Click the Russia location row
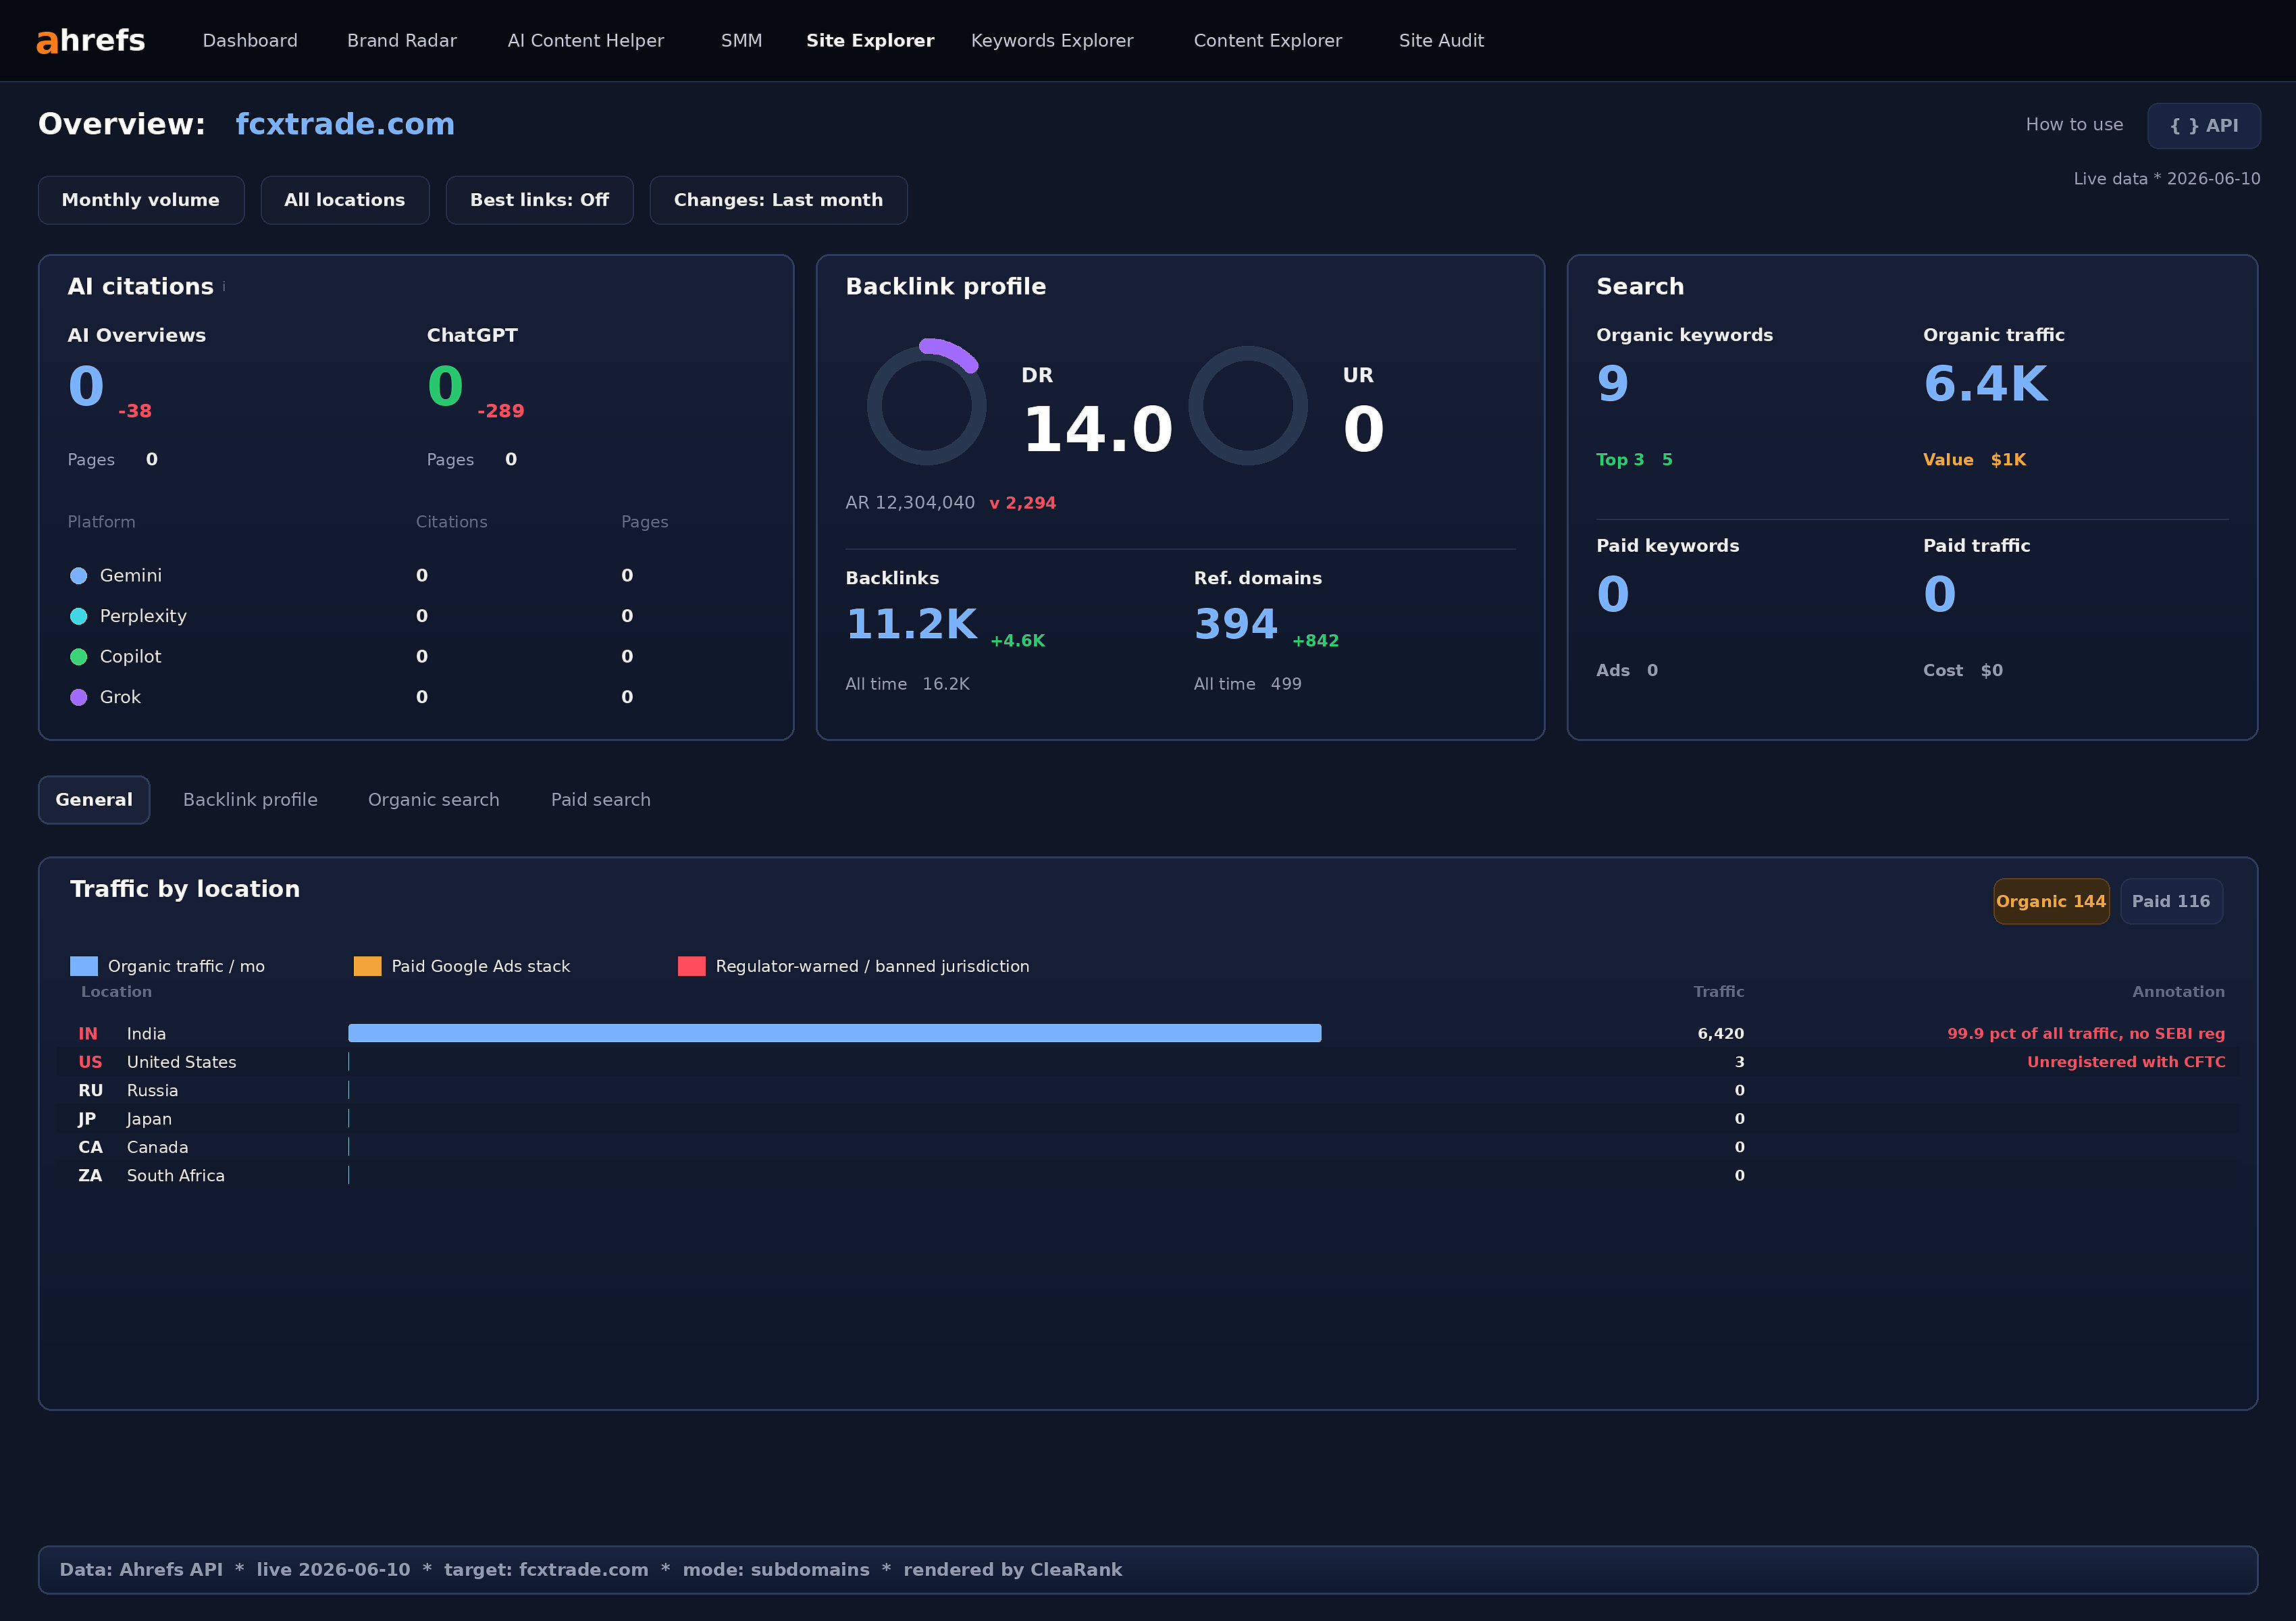 point(1148,1090)
